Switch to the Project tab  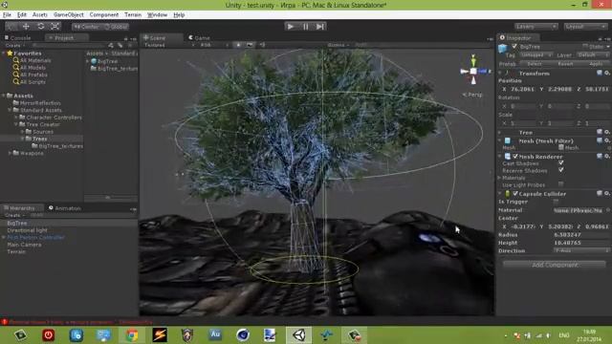click(64, 38)
